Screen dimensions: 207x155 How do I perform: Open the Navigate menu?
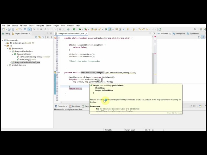(40, 26)
